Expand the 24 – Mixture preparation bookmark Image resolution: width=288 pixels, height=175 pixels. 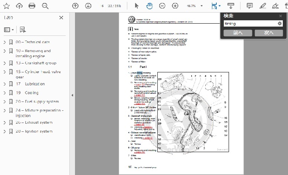click(x=4, y=110)
